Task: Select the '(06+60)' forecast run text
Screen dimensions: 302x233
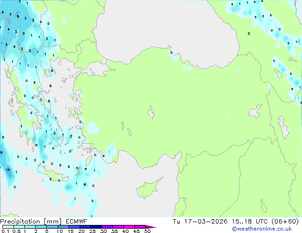Action: pos(285,222)
